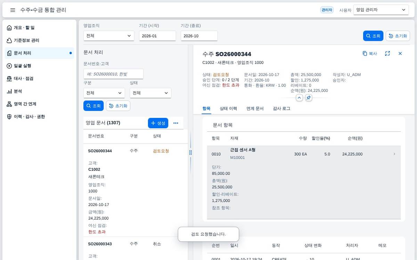Click the 기간 (시작) input field
The image size is (417, 260).
click(x=157, y=36)
